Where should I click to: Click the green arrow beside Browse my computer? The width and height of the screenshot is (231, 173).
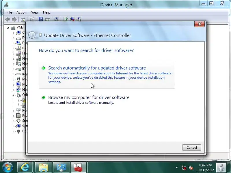(x=44, y=97)
